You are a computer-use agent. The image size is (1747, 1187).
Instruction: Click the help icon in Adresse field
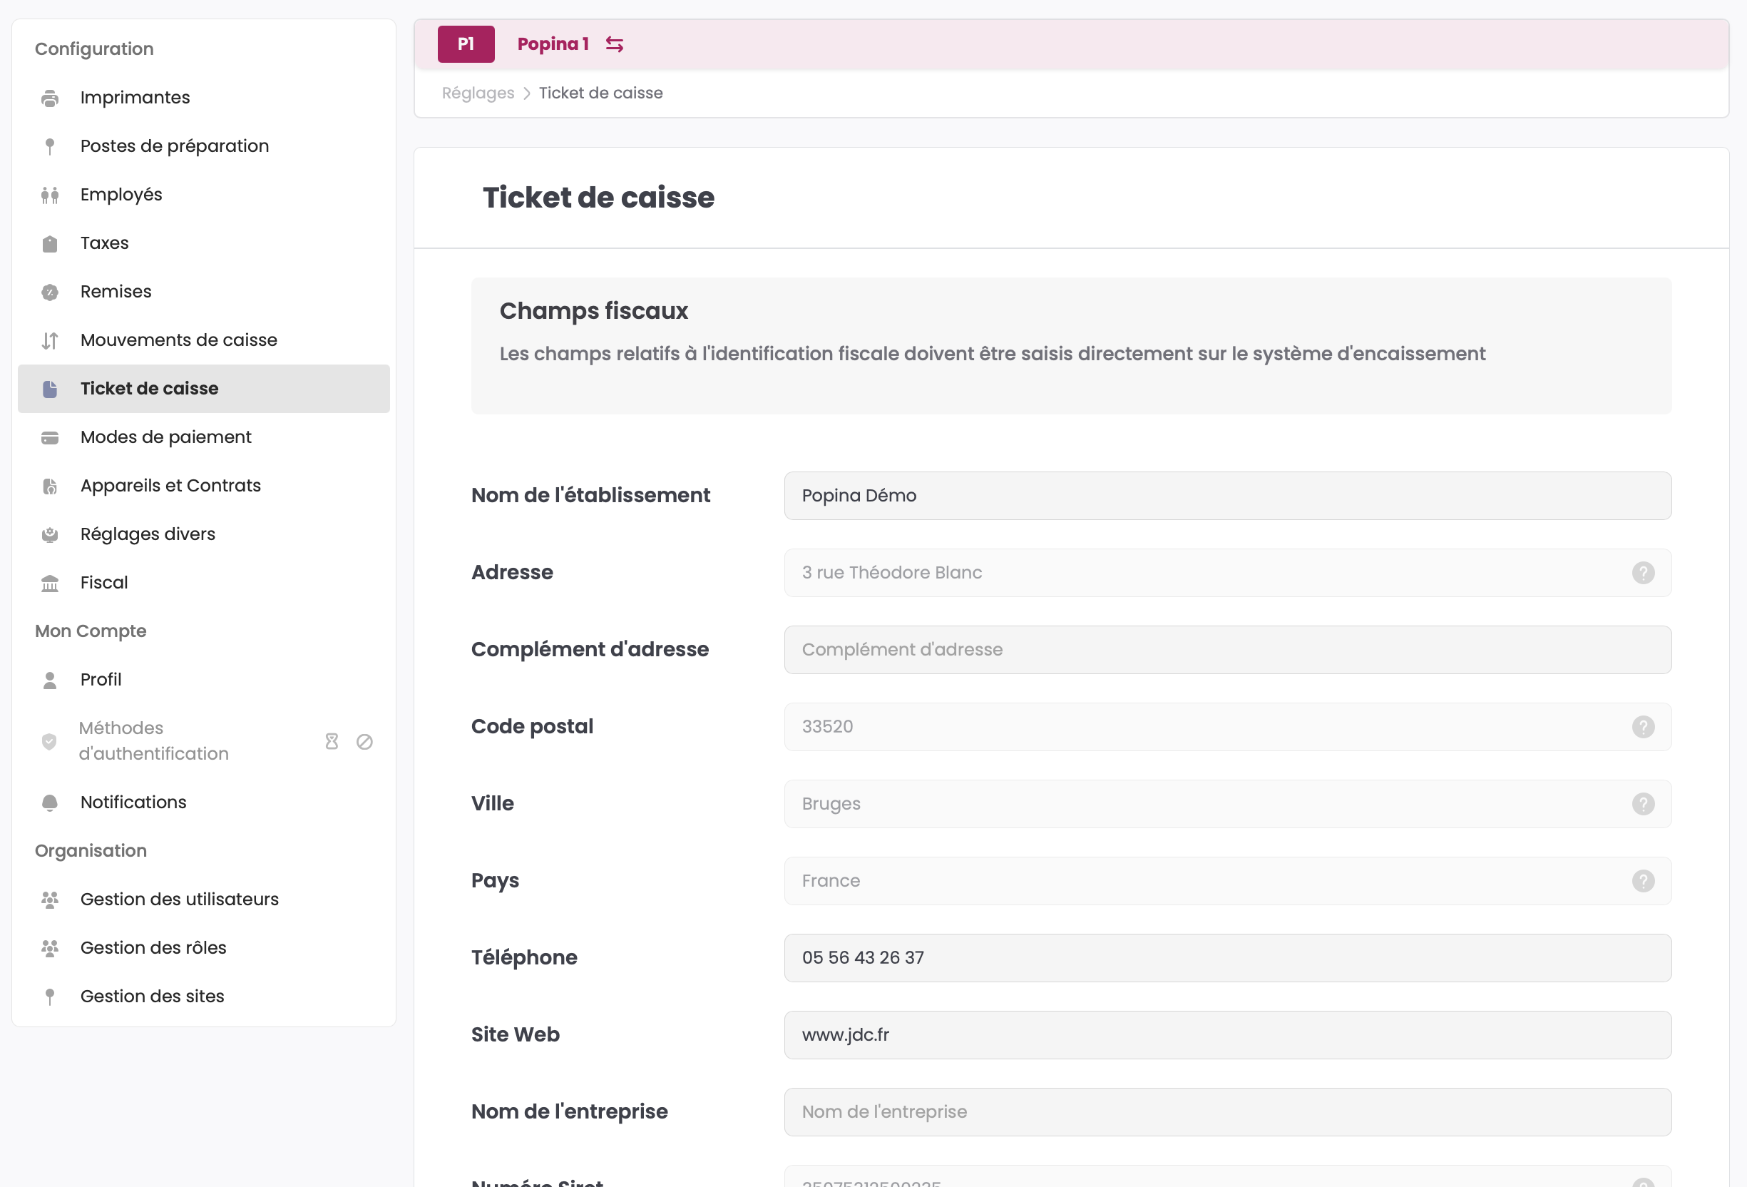(x=1642, y=572)
